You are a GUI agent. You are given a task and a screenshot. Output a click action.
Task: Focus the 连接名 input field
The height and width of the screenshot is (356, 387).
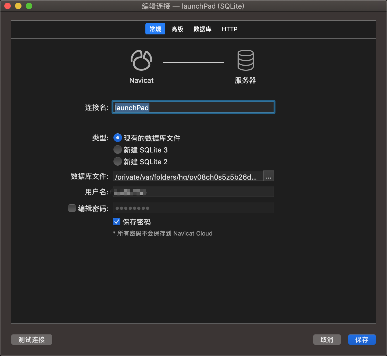(193, 107)
